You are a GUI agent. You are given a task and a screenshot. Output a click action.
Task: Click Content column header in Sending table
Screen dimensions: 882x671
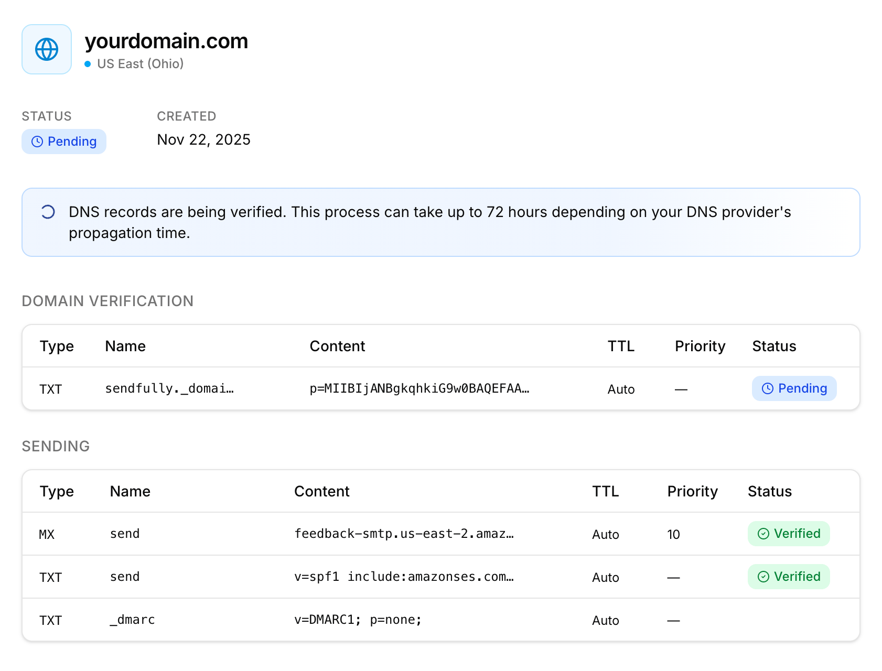tap(321, 491)
